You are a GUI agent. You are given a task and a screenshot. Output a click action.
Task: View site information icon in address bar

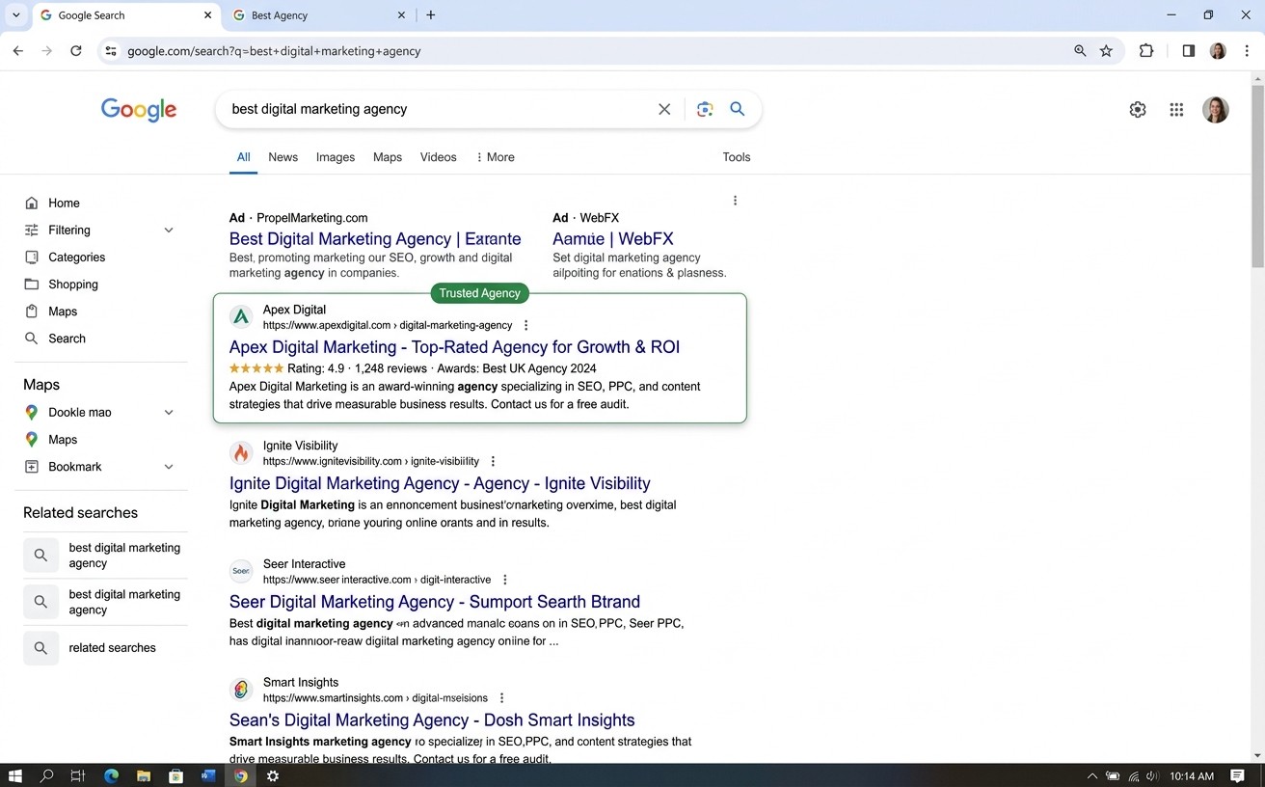tap(111, 51)
